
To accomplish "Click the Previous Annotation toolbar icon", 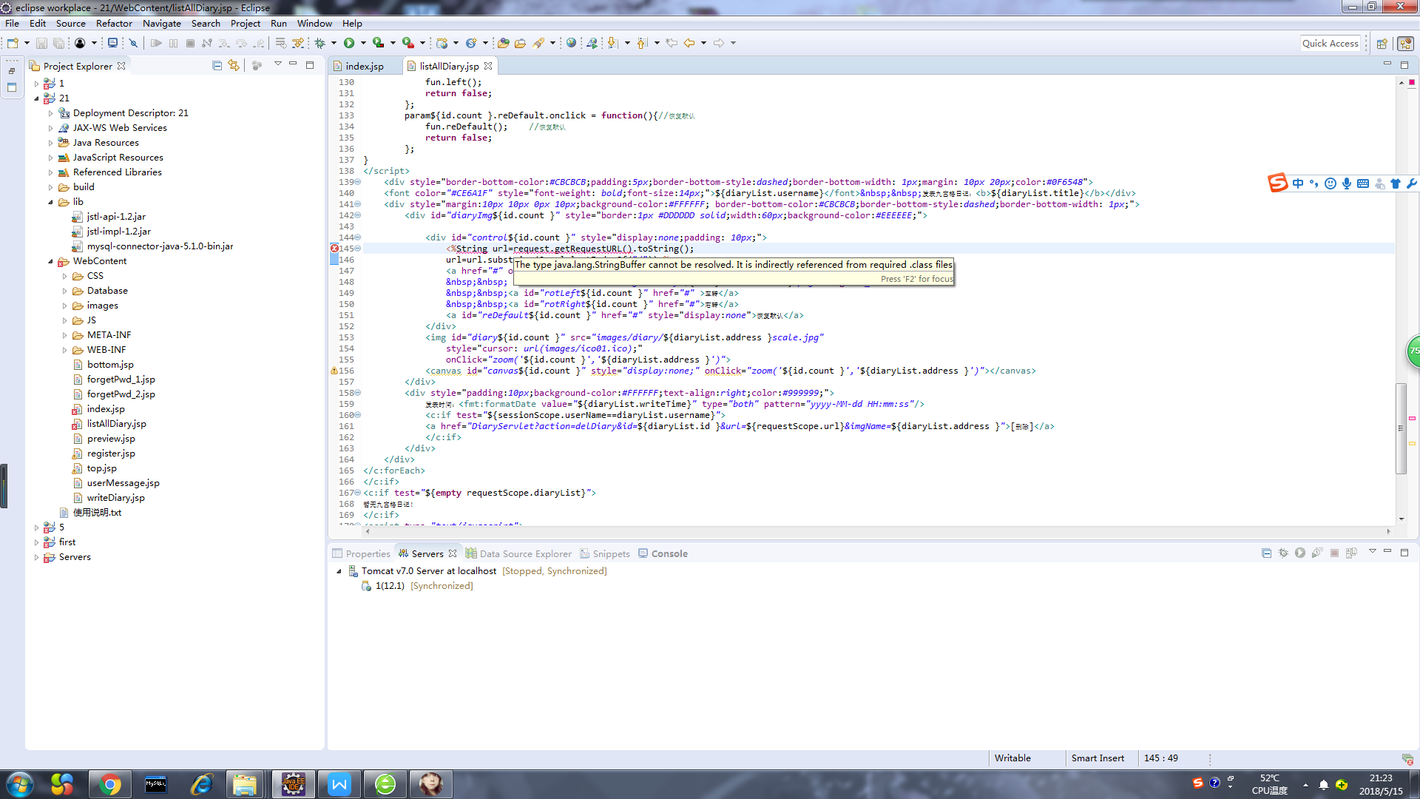I will [642, 43].
